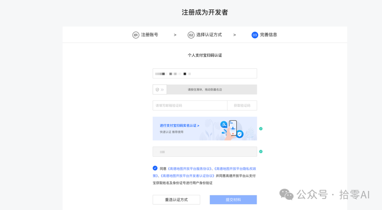The image size is (382, 210).
Task: Click the 02 选择认证方式 step
Action: [x=205, y=35]
